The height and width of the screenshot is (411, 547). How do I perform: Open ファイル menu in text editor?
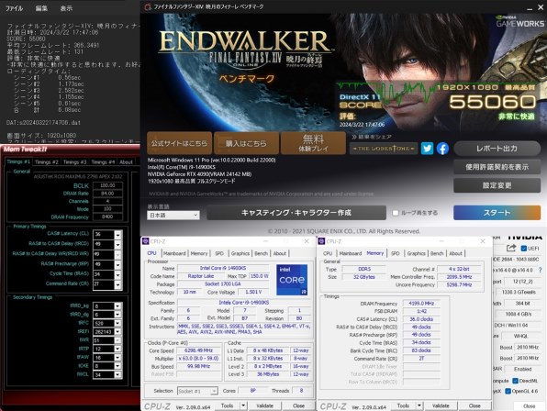pos(14,8)
